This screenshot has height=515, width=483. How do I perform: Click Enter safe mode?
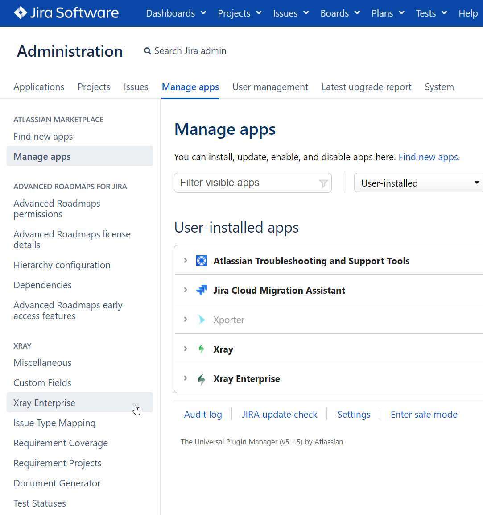point(424,415)
